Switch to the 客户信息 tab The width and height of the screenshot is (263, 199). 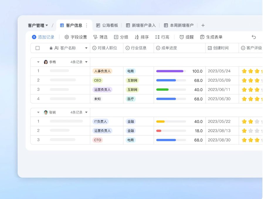pyautogui.click(x=74, y=25)
